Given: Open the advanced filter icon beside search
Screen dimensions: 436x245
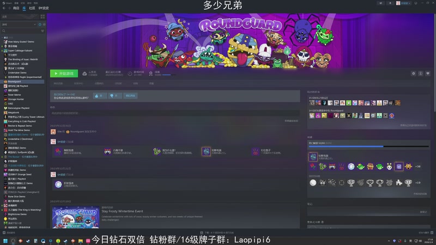Looking at the screenshot, I should (43, 31).
